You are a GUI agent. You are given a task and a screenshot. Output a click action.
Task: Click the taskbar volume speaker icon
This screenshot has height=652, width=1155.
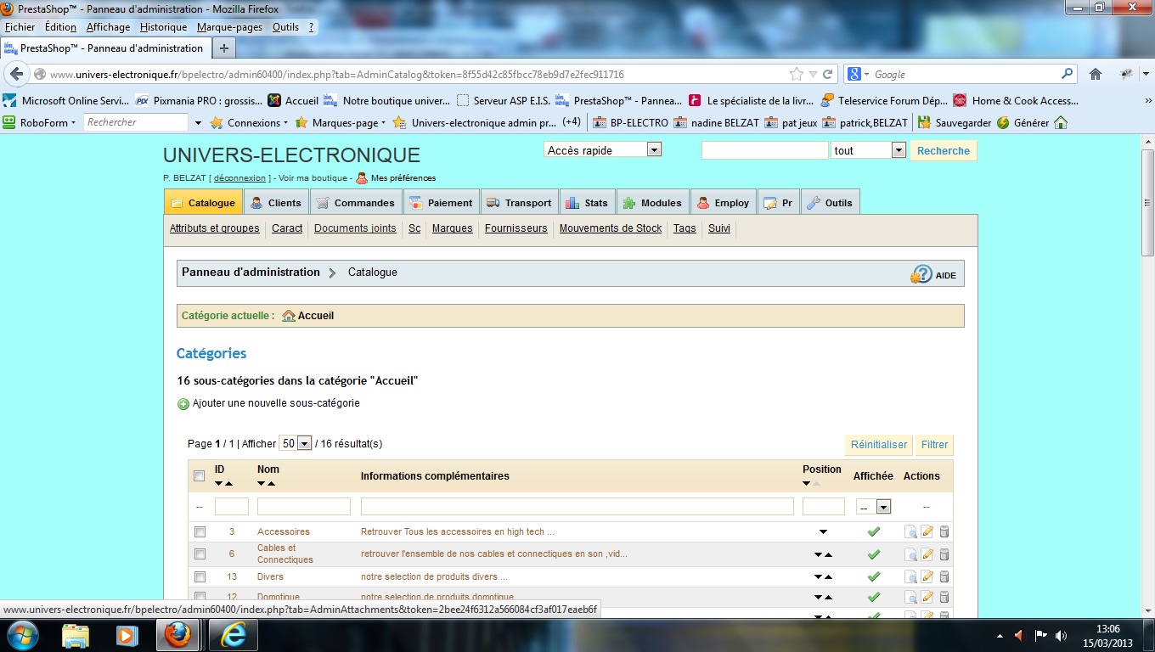coord(1062,635)
